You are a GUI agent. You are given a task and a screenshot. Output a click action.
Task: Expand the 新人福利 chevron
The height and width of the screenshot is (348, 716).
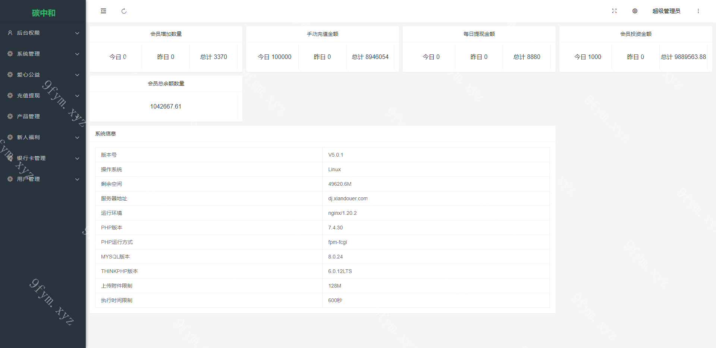(77, 138)
